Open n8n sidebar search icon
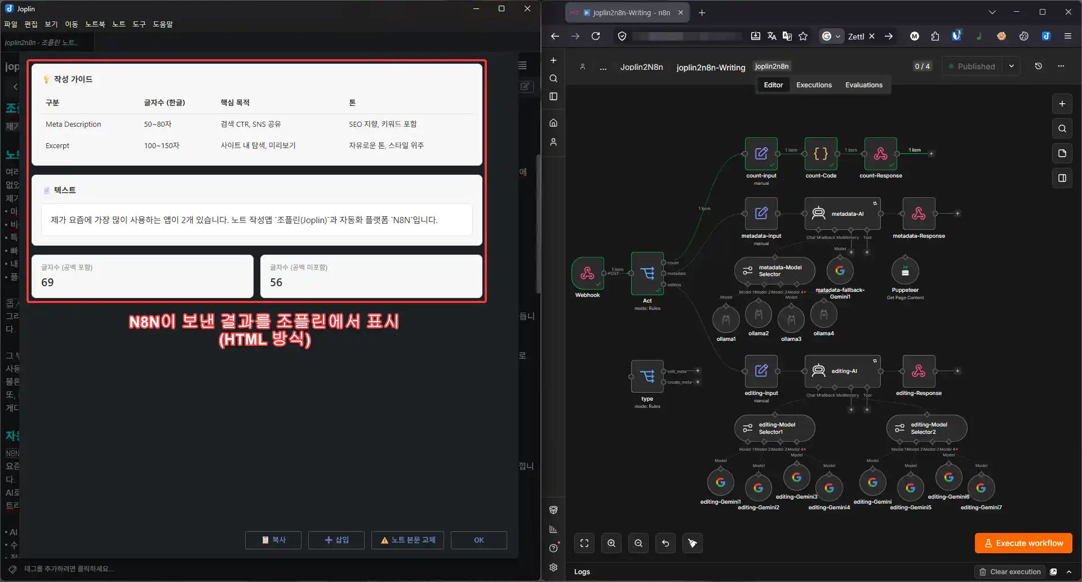This screenshot has width=1082, height=582. point(553,78)
